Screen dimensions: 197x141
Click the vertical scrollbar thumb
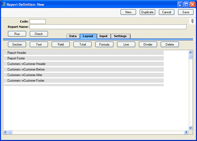click(191, 57)
